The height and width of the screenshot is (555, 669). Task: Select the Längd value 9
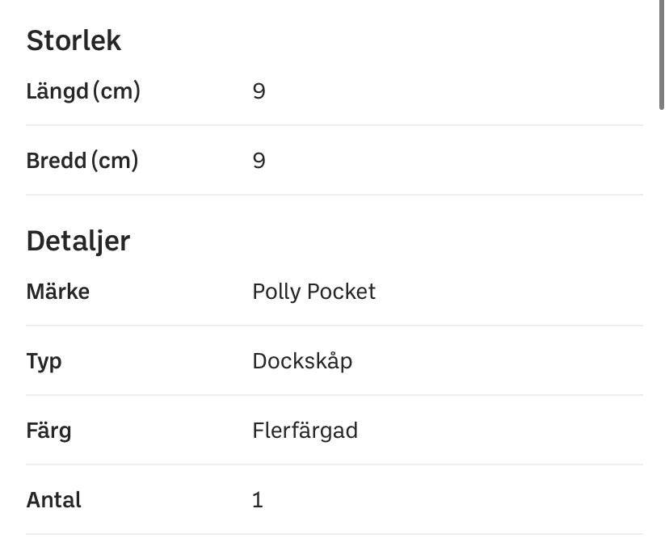coord(259,91)
